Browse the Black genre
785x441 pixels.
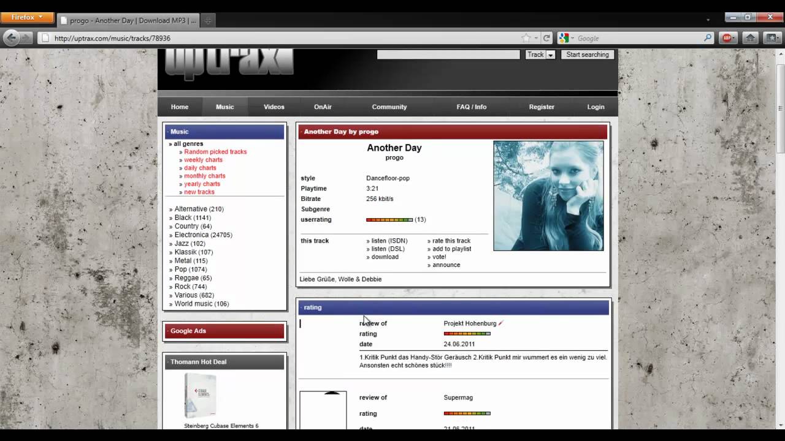[x=183, y=217]
